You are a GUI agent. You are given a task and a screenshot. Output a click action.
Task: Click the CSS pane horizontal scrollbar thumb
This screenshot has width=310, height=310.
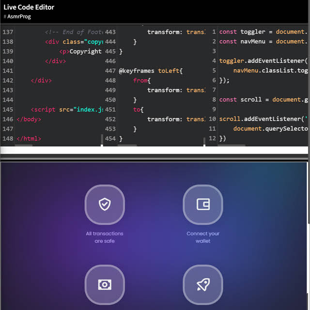coord(127,145)
